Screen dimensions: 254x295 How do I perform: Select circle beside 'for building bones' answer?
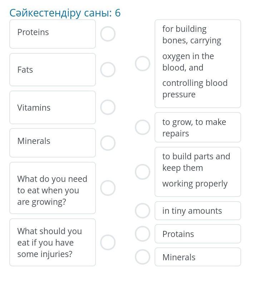142,64
